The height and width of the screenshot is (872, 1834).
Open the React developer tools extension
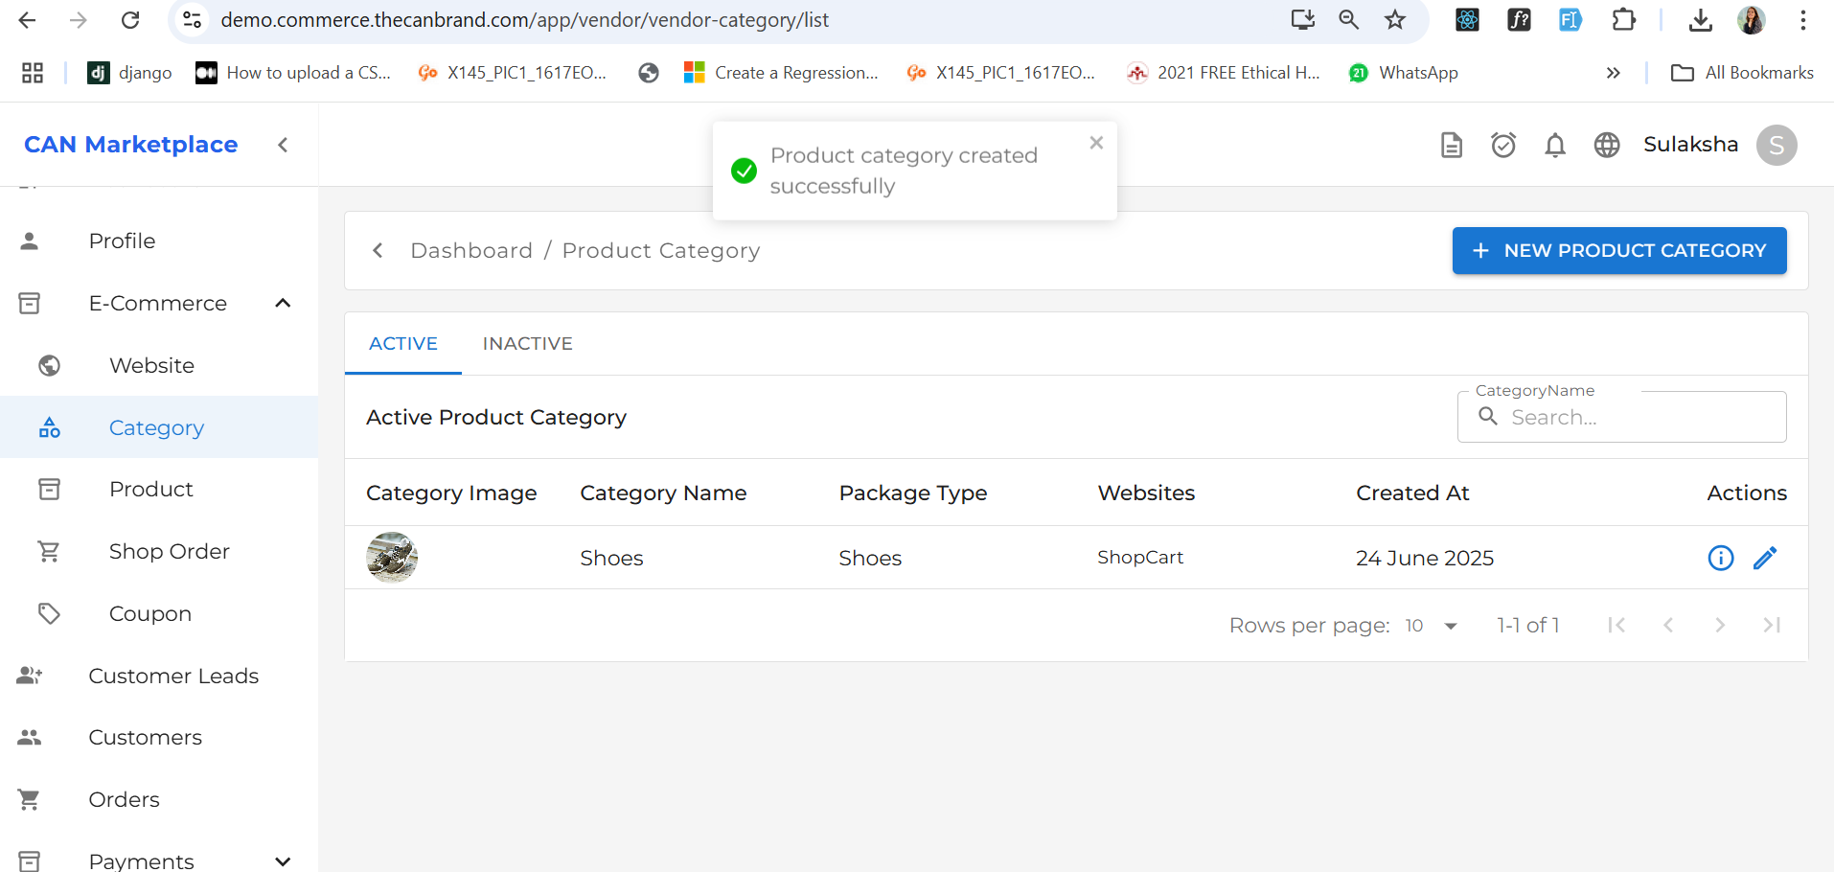pos(1467,20)
